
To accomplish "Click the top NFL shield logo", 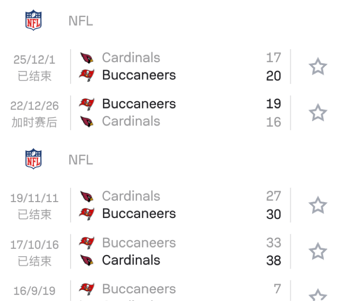I will [x=33, y=21].
